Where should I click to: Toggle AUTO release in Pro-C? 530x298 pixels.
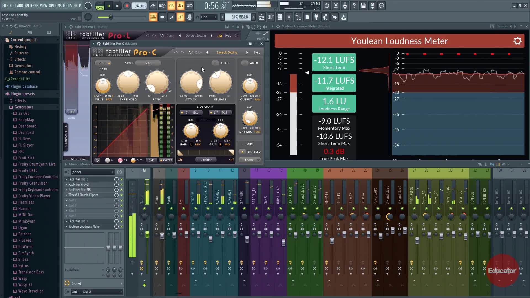pyautogui.click(x=215, y=63)
